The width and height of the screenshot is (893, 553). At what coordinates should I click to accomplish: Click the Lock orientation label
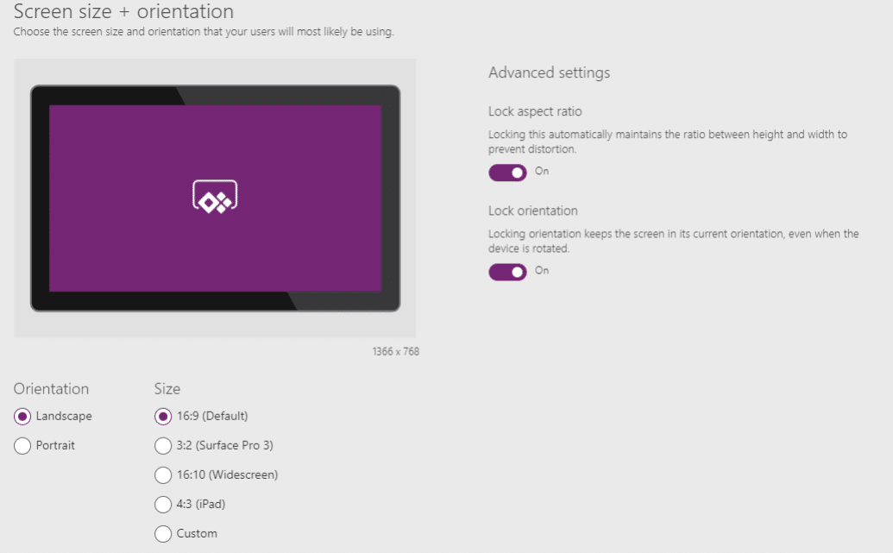pos(533,211)
